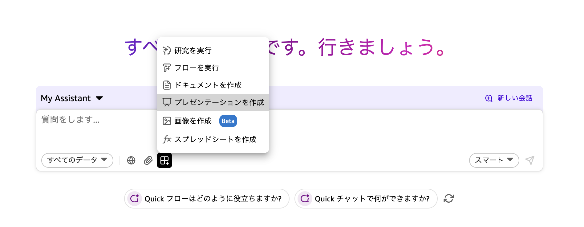Click the 新しい会話 magnifier icon
The width and height of the screenshot is (584, 227).
(488, 98)
